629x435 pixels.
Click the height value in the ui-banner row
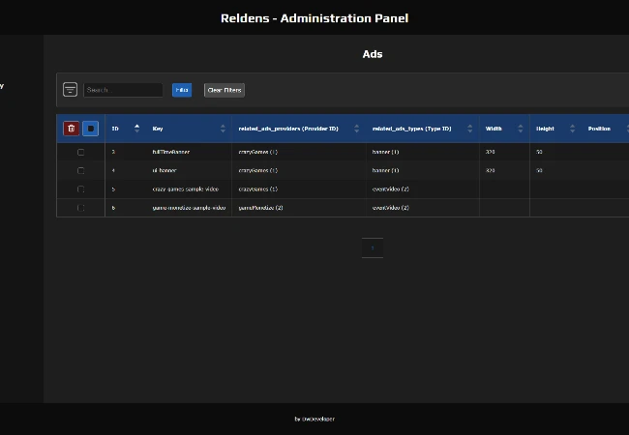[540, 171]
